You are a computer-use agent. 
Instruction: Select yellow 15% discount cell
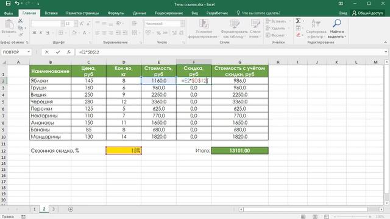[x=124, y=150]
